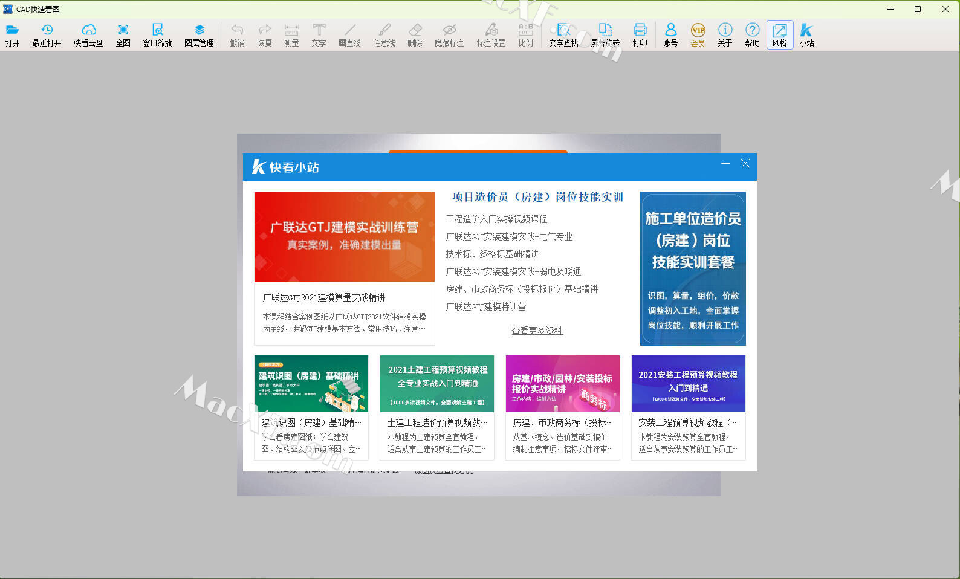Screen dimensions: 960x579
Task: Click the 恢复 redo icon
Action: click(x=264, y=35)
